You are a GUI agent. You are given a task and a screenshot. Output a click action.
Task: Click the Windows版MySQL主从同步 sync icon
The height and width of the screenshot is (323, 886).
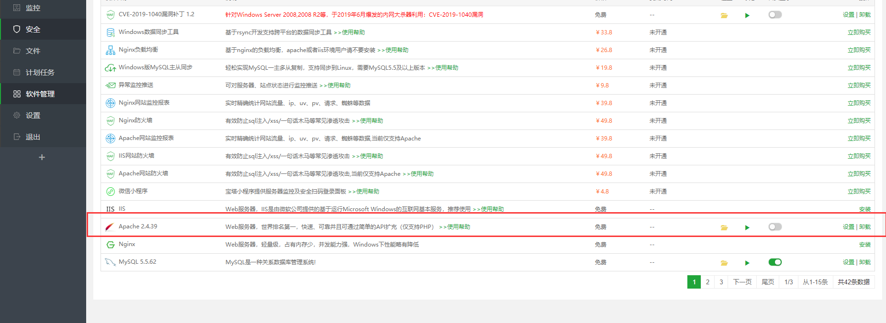[x=110, y=68]
